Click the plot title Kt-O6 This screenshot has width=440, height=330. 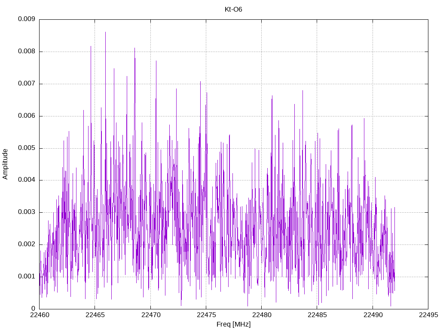[x=233, y=9]
